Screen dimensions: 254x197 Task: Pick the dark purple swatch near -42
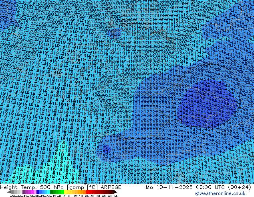[x=24, y=192]
